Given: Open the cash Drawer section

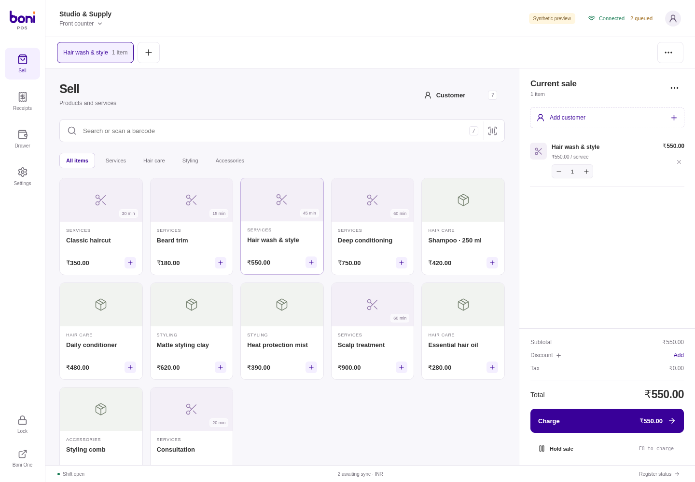Looking at the screenshot, I should (x=22, y=139).
